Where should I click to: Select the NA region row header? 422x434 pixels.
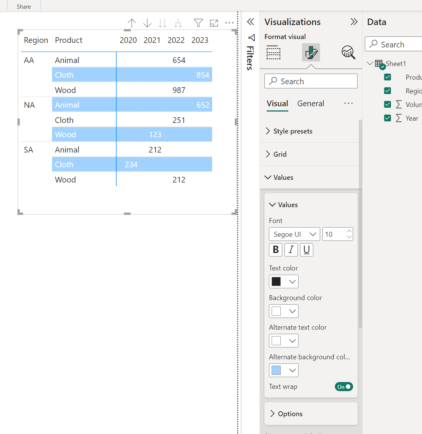(29, 105)
